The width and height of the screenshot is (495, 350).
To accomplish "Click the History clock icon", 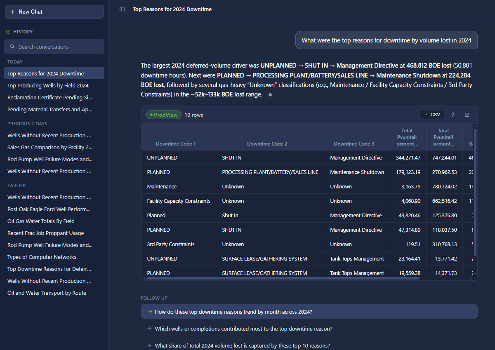I will (8, 32).
